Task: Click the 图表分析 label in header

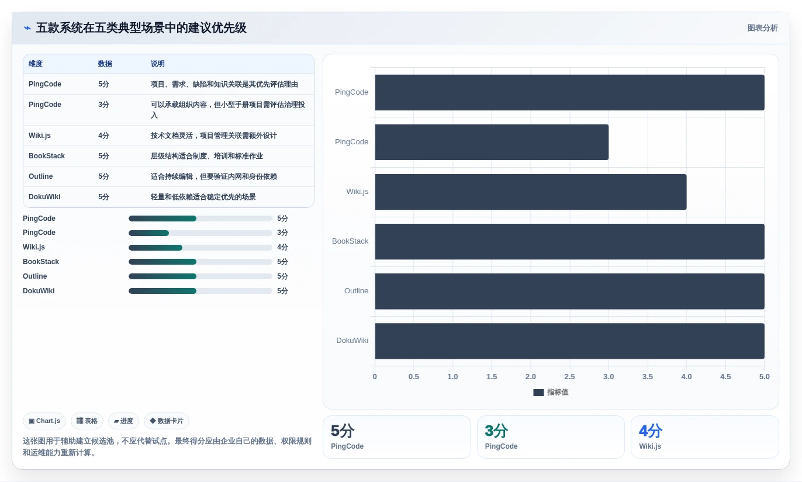Action: click(762, 28)
